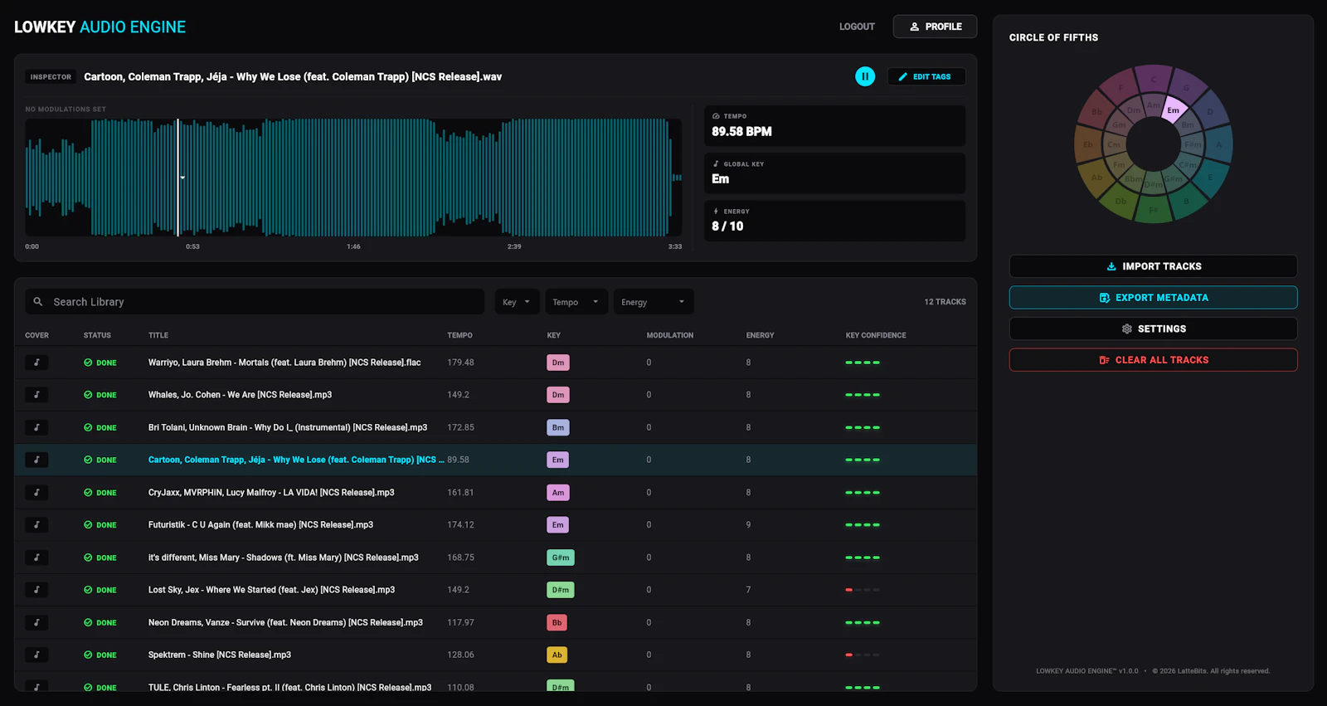The width and height of the screenshot is (1327, 706).
Task: Sort by Key Confidence column header
Action: [x=876, y=335]
